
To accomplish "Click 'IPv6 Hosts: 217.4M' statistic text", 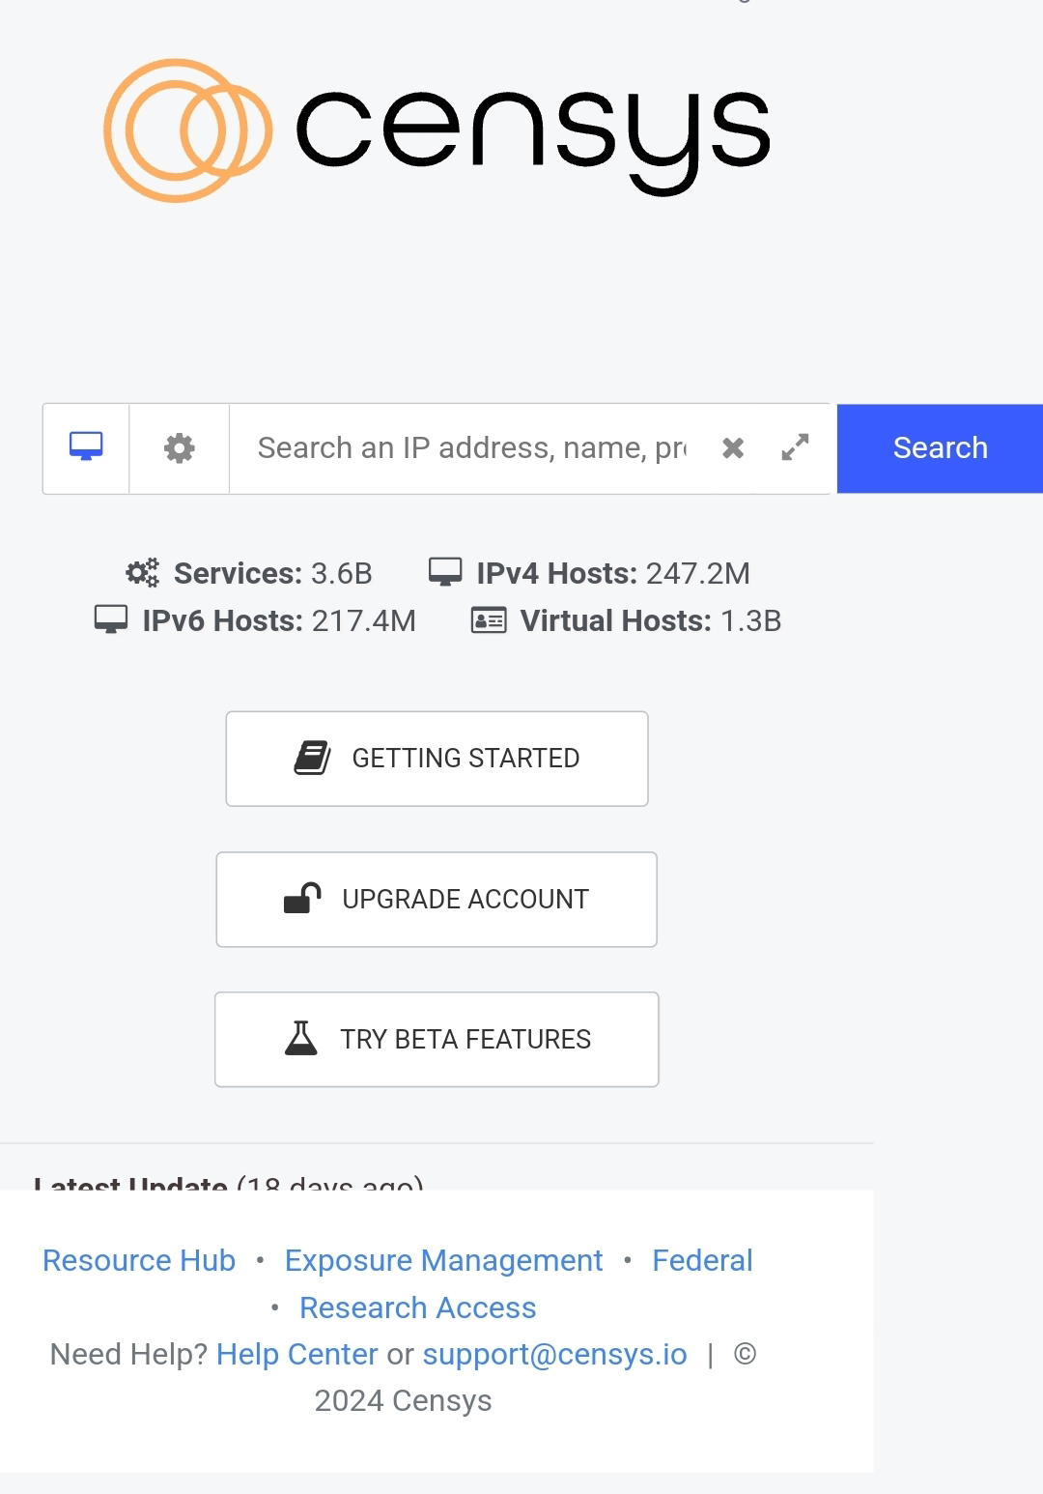I will pos(279,621).
